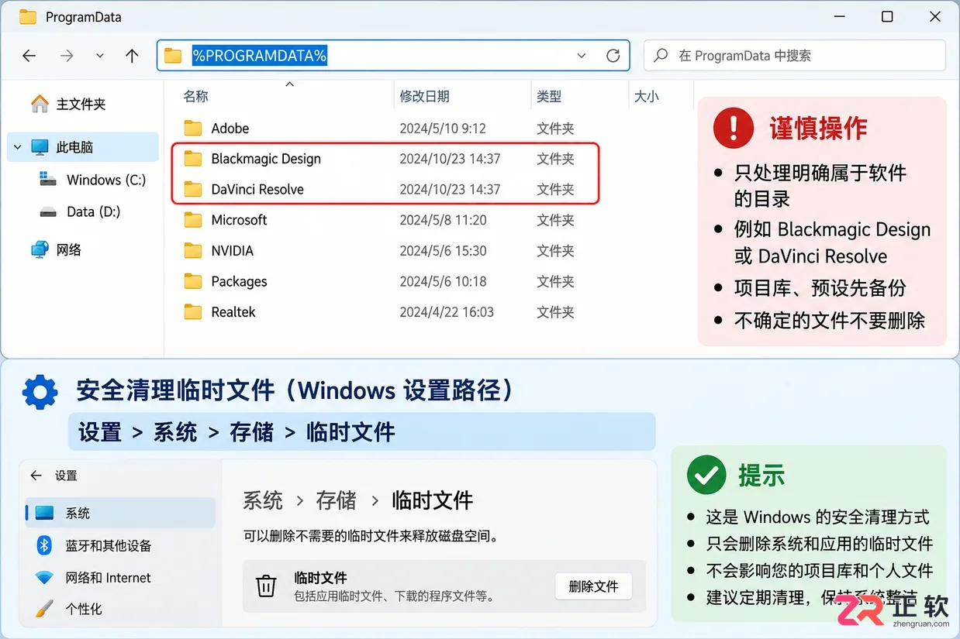The height and width of the screenshot is (639, 960).
Task: Click the date 2024/5/10 9:12
Action: coord(443,129)
